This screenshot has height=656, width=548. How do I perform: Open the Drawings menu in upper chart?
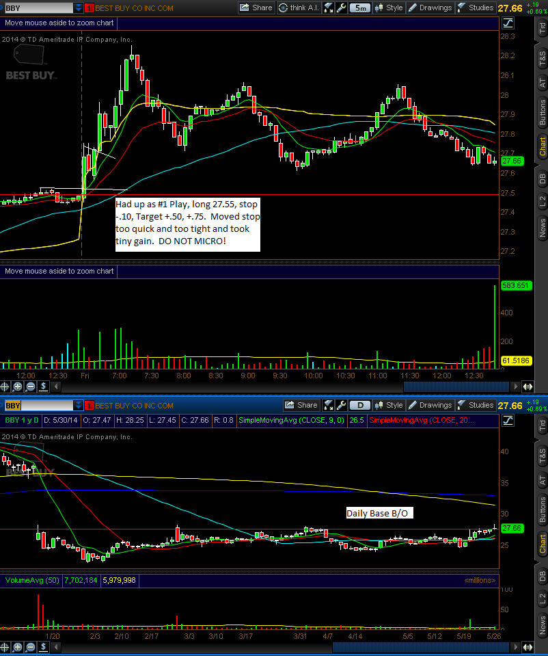click(x=430, y=8)
